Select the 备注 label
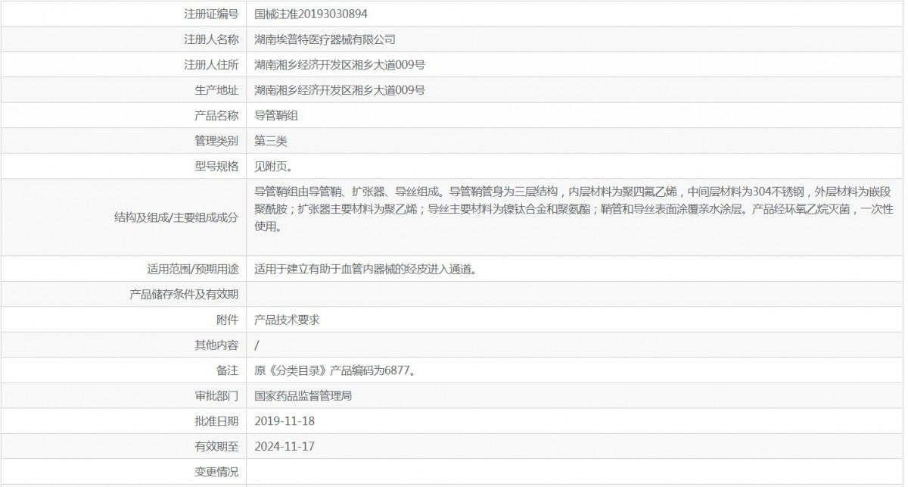The height and width of the screenshot is (487, 908). 227,370
